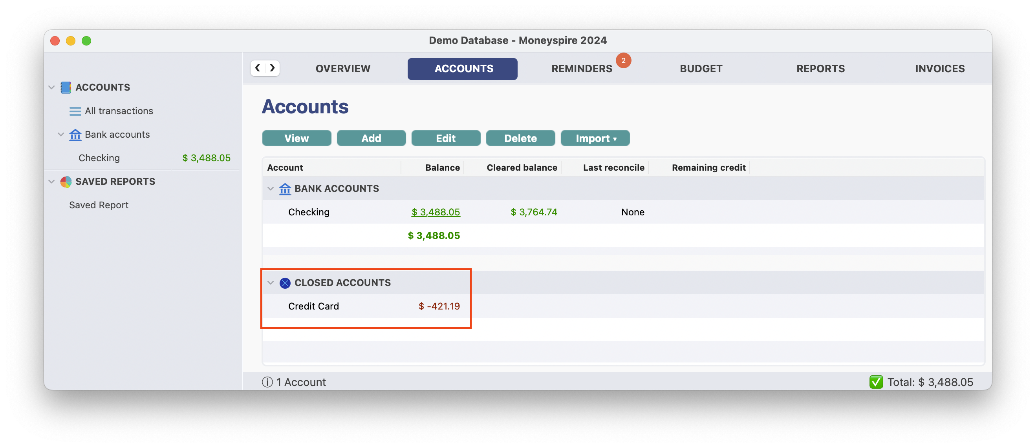This screenshot has height=448, width=1036.
Task: Collapse the SAVED REPORTS sidebar section
Action: coord(51,182)
